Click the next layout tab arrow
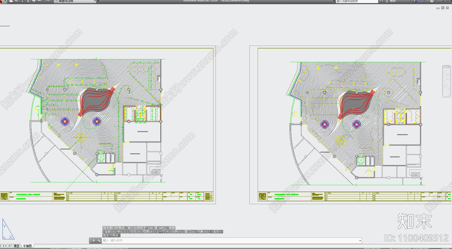The height and width of the screenshot is (249, 452). point(6,246)
